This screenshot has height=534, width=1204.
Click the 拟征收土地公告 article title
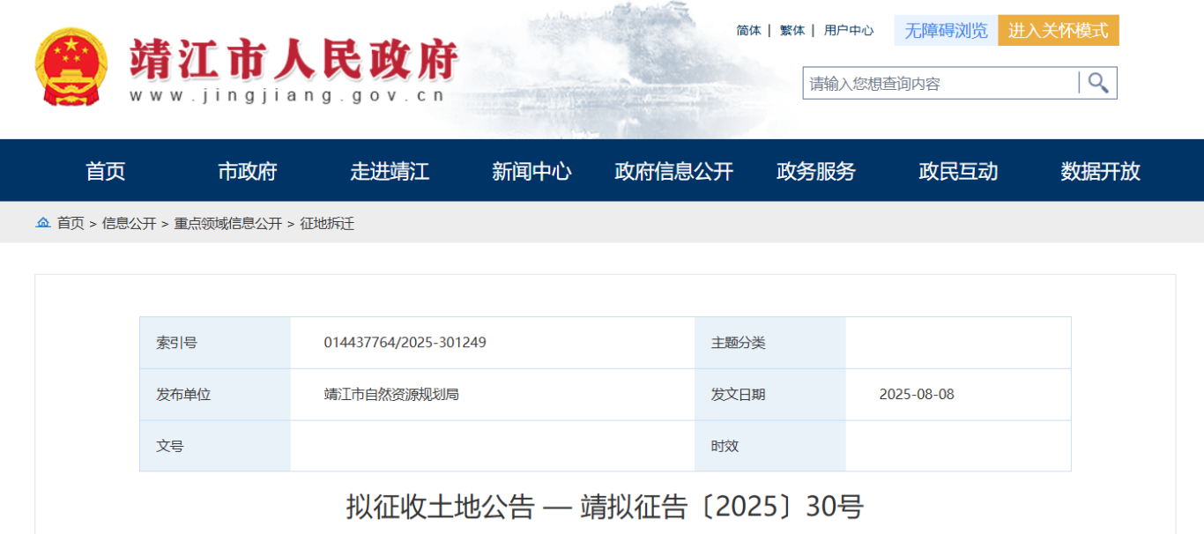pyautogui.click(x=605, y=507)
